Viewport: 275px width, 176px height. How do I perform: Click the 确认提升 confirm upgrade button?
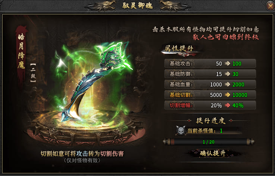[x=213, y=153]
